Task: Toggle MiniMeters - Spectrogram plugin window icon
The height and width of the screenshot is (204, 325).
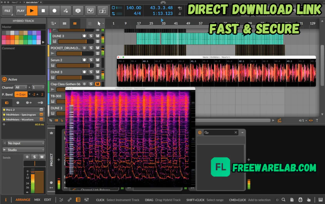Action: [x=41, y=114]
